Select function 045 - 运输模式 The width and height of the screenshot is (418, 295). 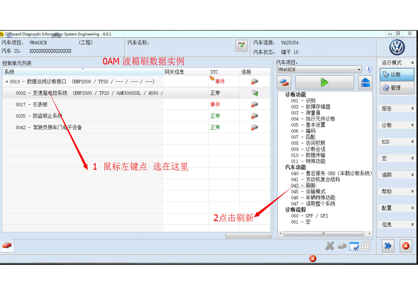pos(308,191)
